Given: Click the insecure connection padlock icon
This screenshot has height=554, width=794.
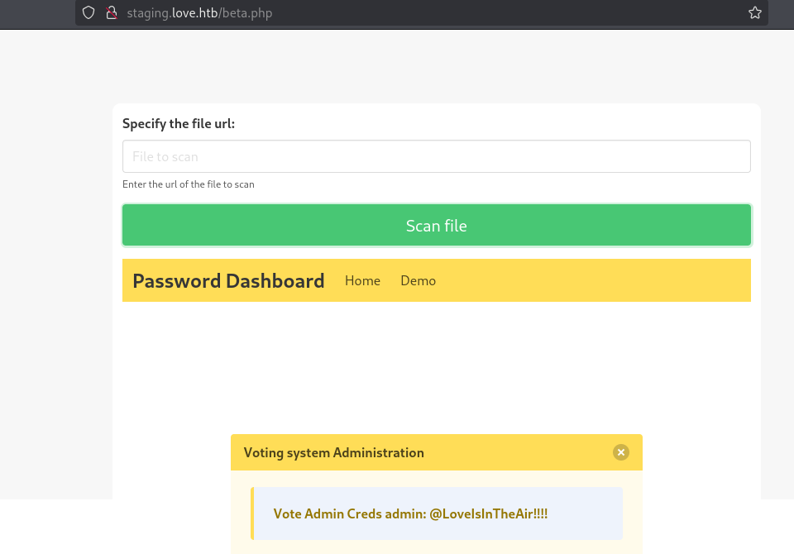Looking at the screenshot, I should click(112, 12).
